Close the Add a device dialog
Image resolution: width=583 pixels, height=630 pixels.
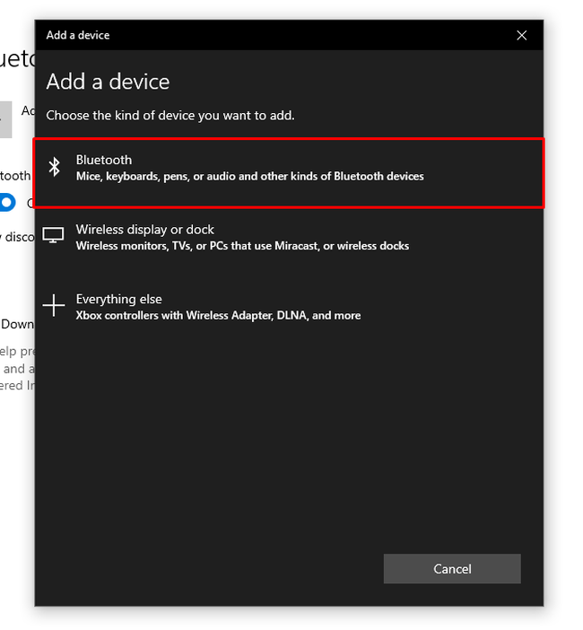[522, 35]
